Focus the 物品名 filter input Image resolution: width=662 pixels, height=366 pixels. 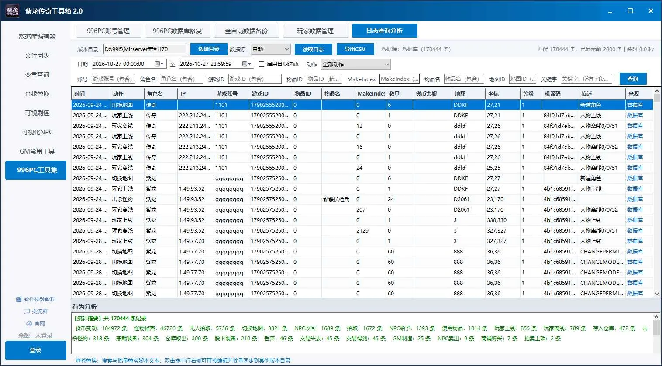click(464, 79)
